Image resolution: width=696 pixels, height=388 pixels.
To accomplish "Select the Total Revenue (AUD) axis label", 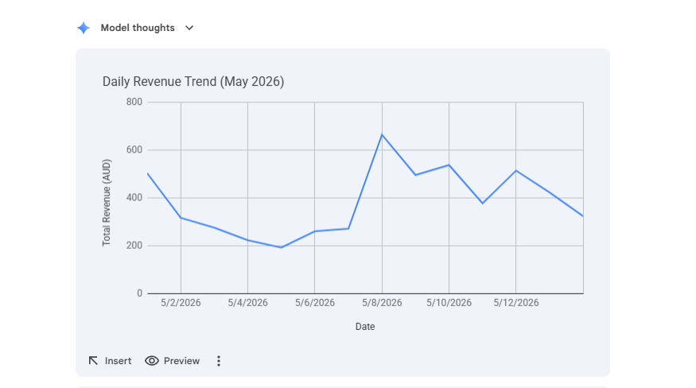I will 107,203.
